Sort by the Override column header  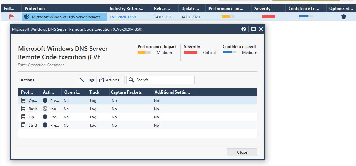click(75, 92)
